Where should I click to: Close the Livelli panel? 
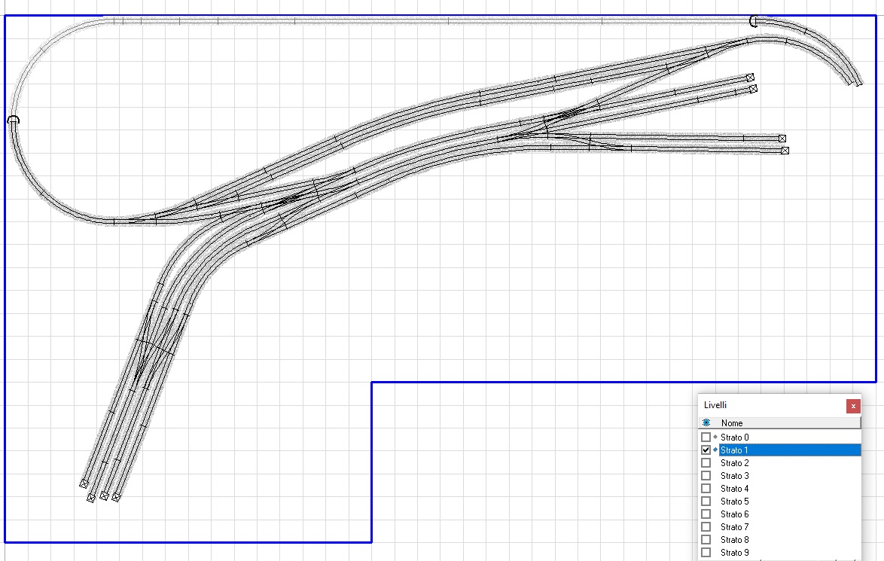852,406
